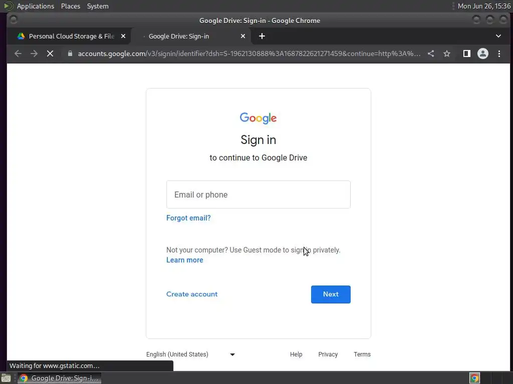
Task: Click the window menu button on the title bar
Action: click(x=14, y=20)
